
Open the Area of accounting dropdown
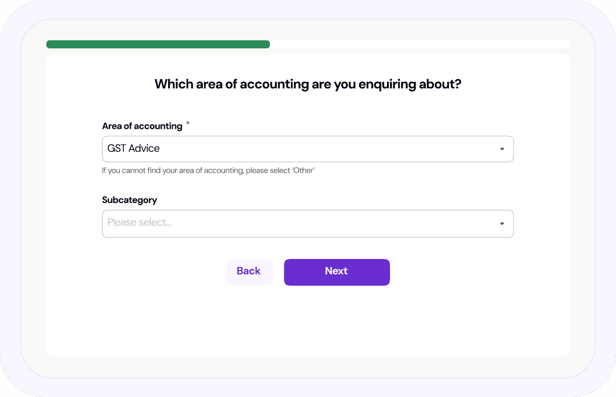pyautogui.click(x=307, y=149)
